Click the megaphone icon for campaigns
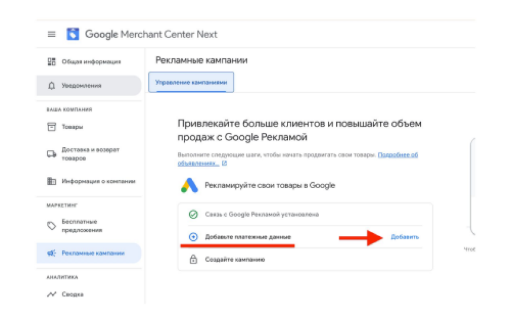This screenshot has height=321, width=510. 52,253
